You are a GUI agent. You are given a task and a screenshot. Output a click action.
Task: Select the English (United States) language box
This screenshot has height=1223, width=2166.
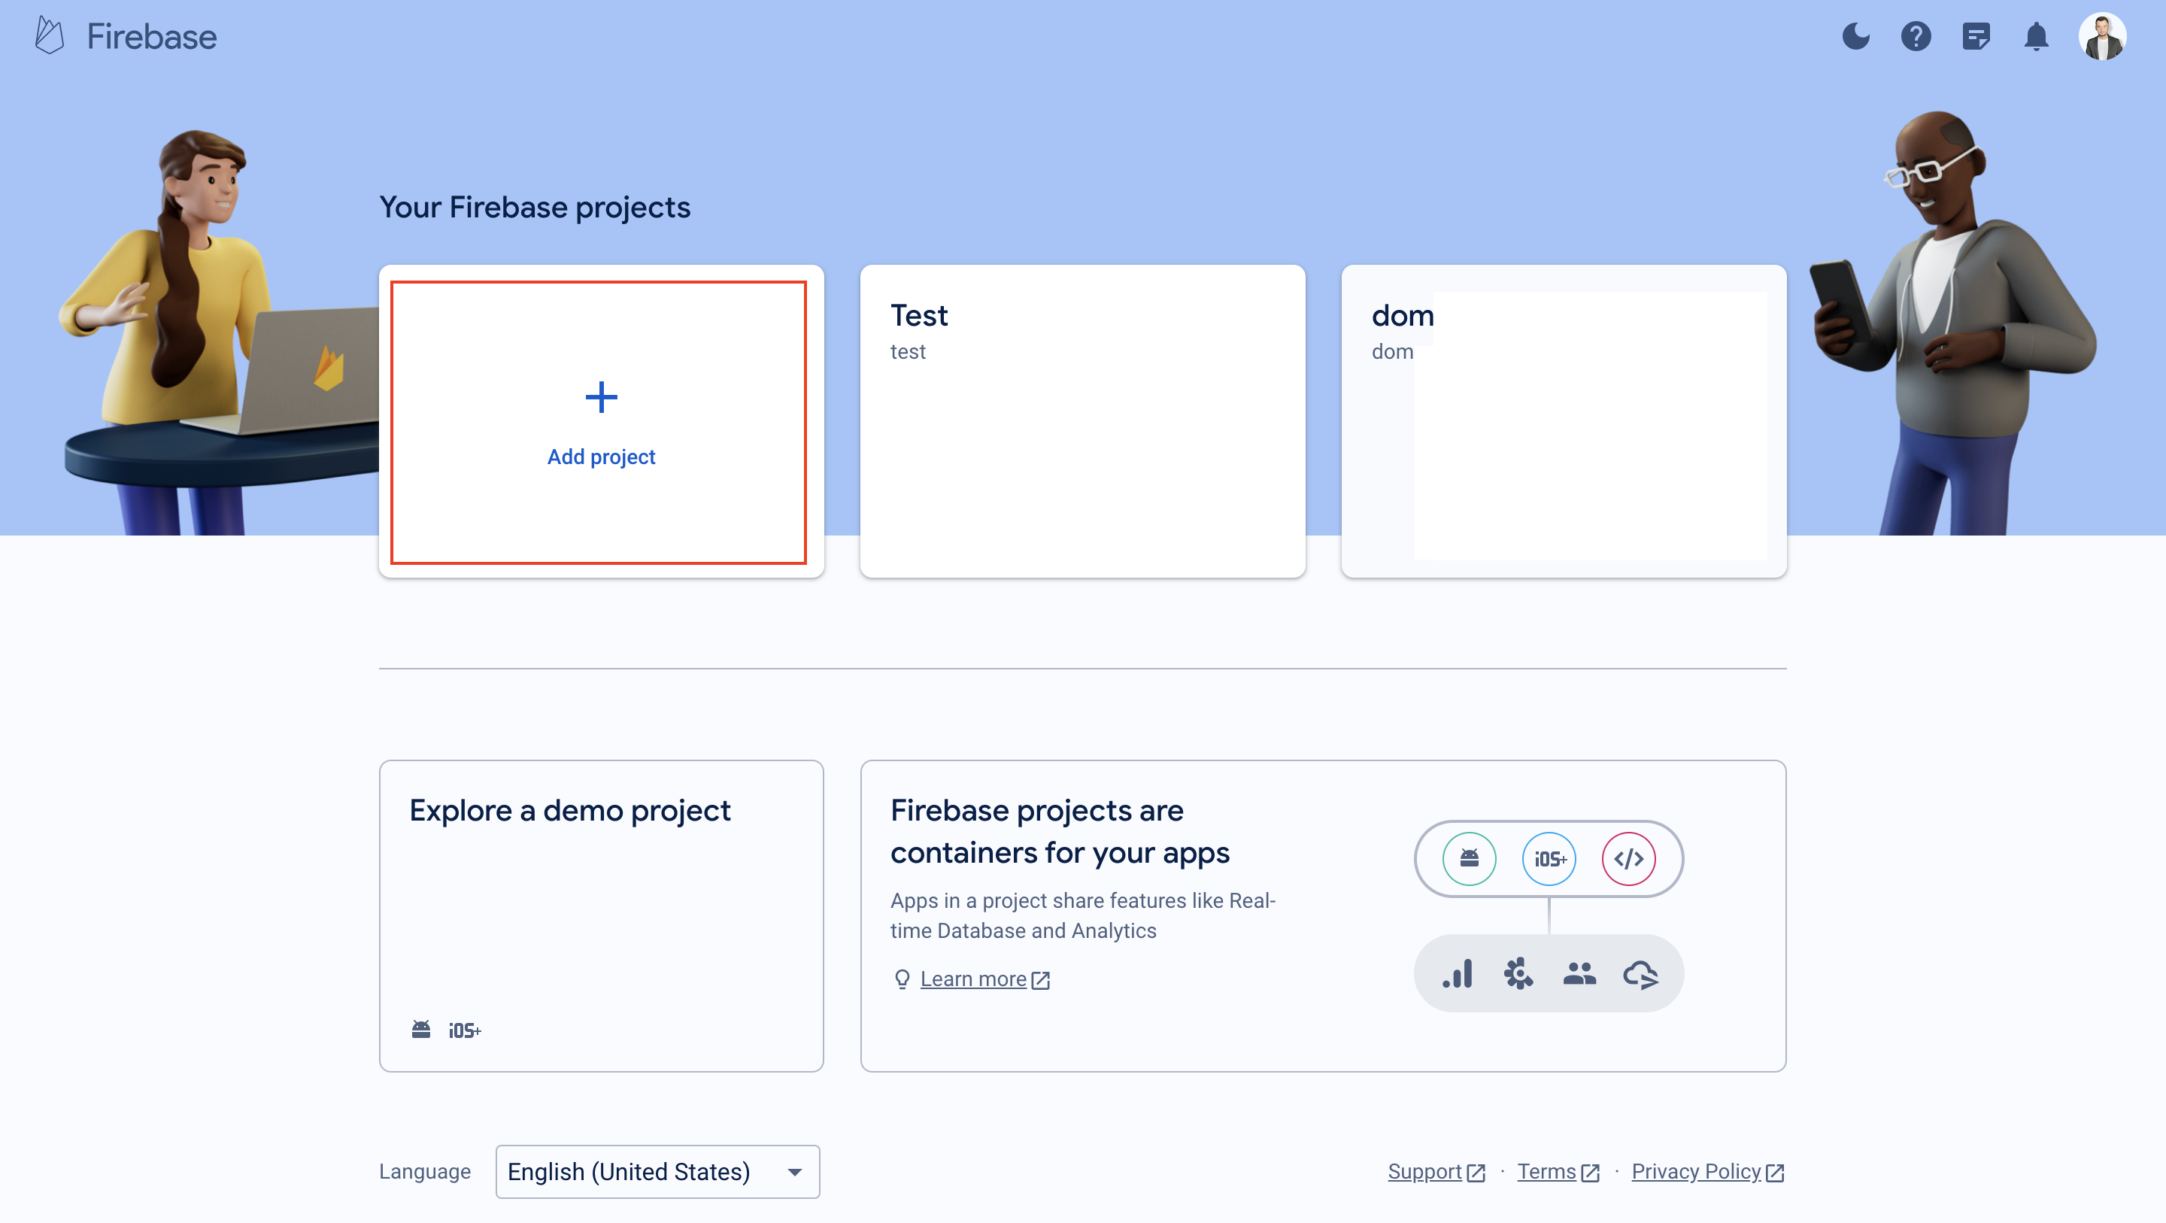coord(657,1172)
